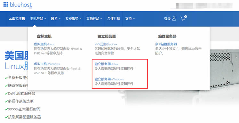
Task: Click the 按您所需配置服务器 feature line
Action: click(23, 117)
